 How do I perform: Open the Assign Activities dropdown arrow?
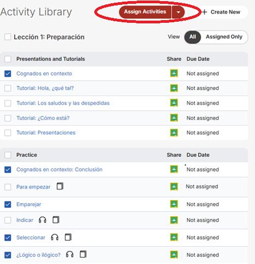178,12
